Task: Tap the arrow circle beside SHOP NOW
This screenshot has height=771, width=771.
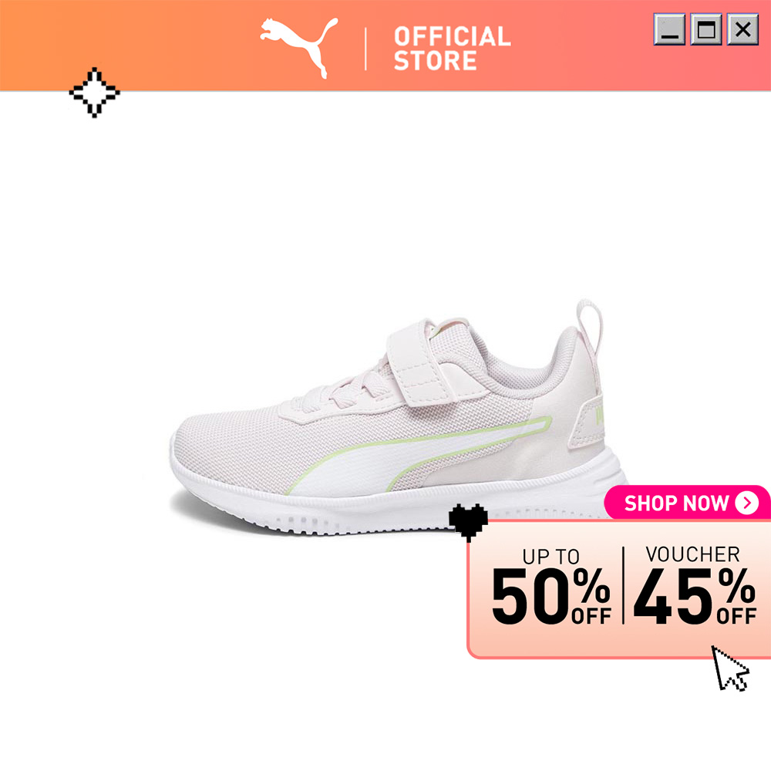Action: click(746, 503)
